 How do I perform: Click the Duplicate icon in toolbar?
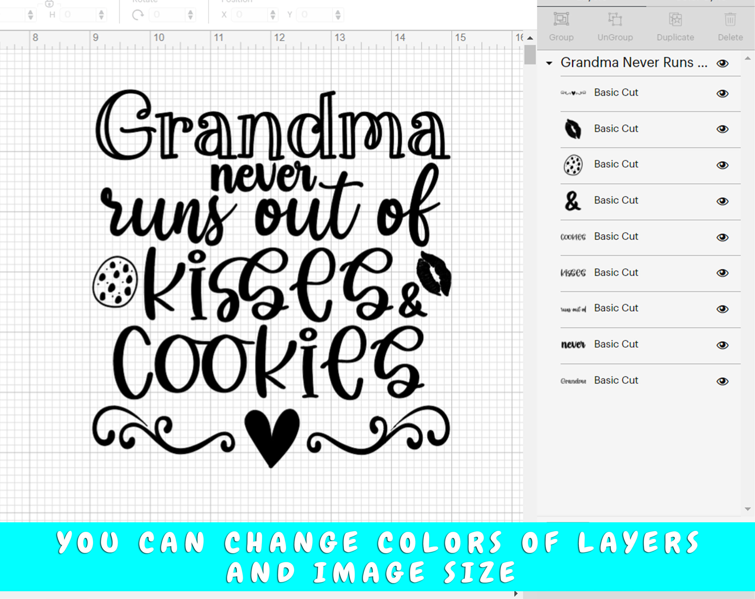(x=675, y=21)
